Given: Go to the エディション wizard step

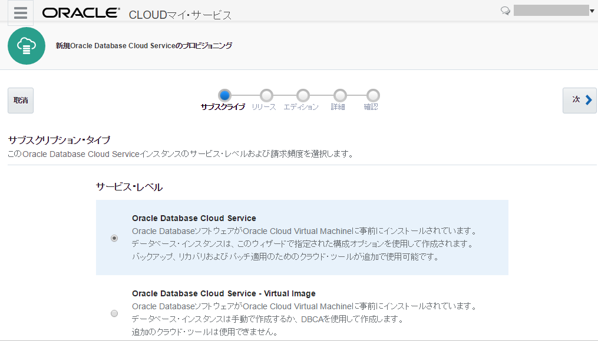Looking at the screenshot, I should tap(303, 95).
